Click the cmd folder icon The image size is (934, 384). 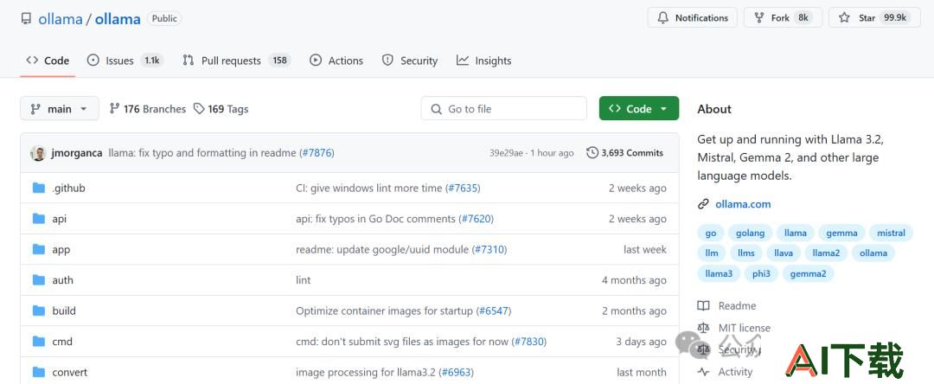coord(39,341)
